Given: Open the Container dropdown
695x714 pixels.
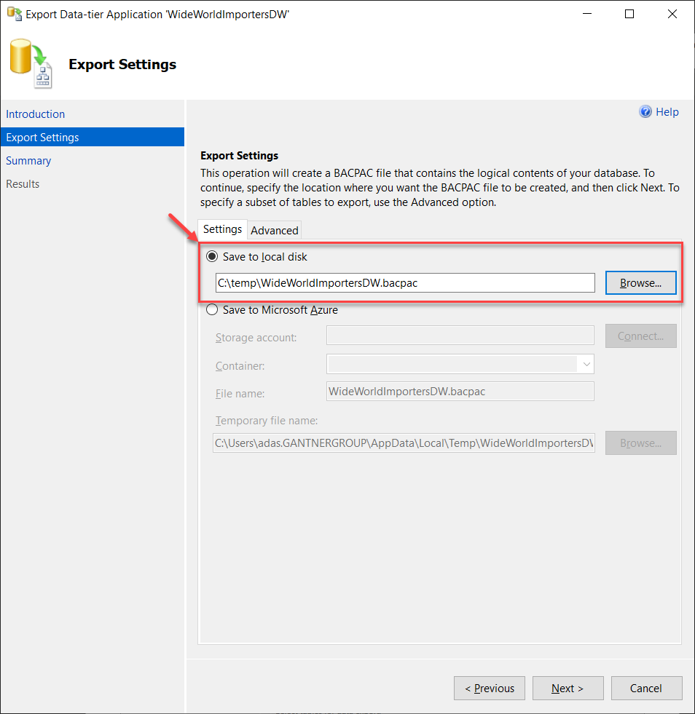Looking at the screenshot, I should tap(586, 364).
